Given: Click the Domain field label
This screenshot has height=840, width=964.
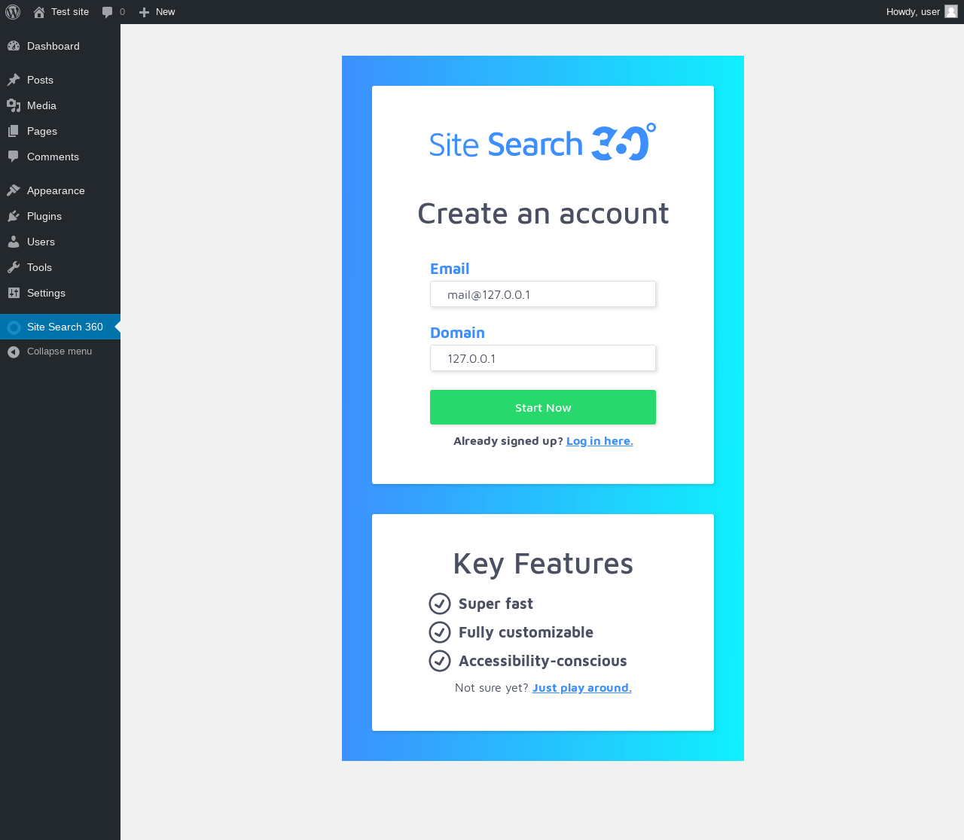Looking at the screenshot, I should click(x=457, y=333).
